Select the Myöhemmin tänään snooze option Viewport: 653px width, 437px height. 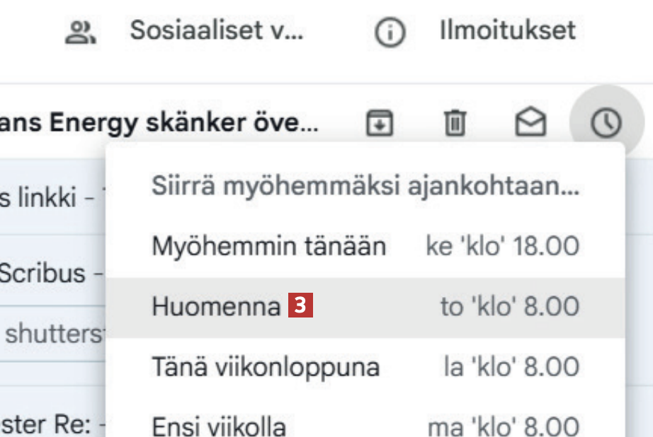click(269, 247)
